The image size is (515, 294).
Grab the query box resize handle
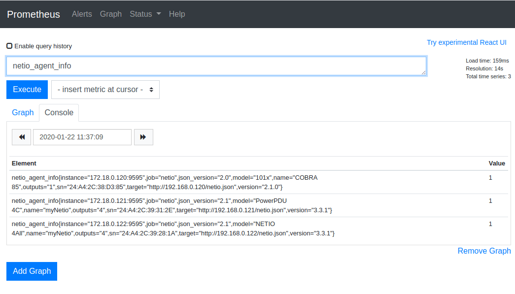424,73
